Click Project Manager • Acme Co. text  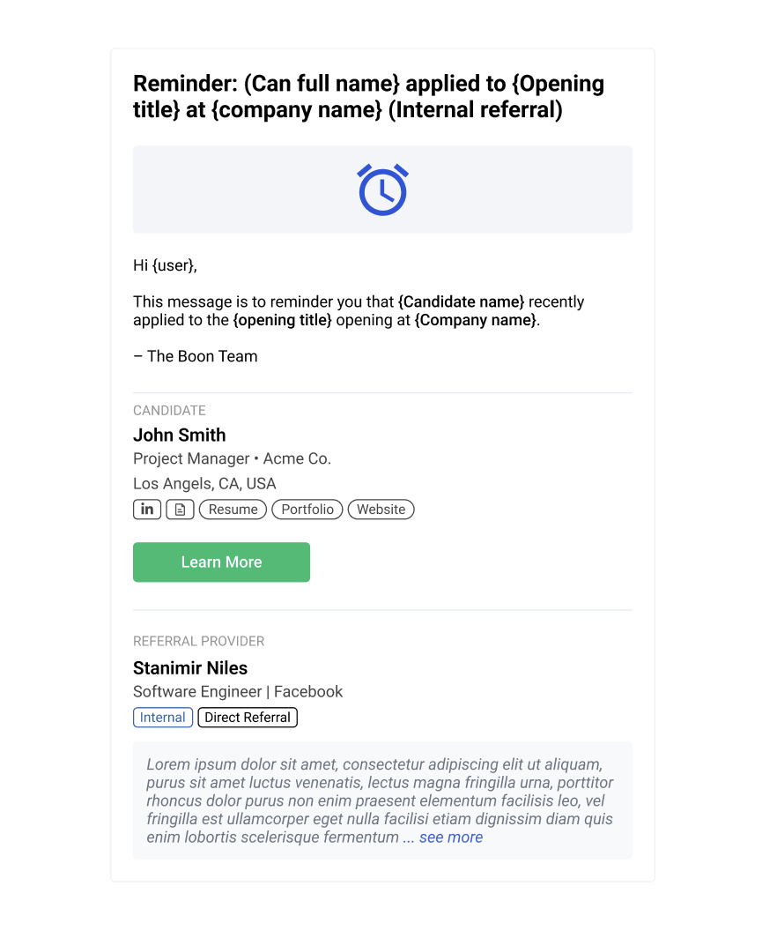coord(232,458)
